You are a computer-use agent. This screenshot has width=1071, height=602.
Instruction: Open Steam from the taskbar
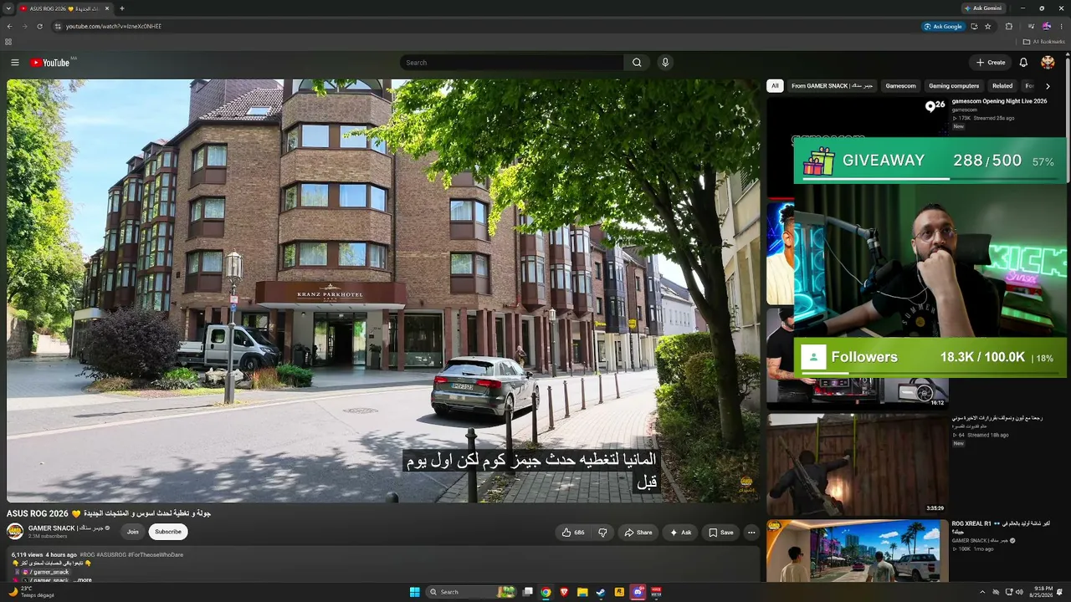tap(601, 592)
